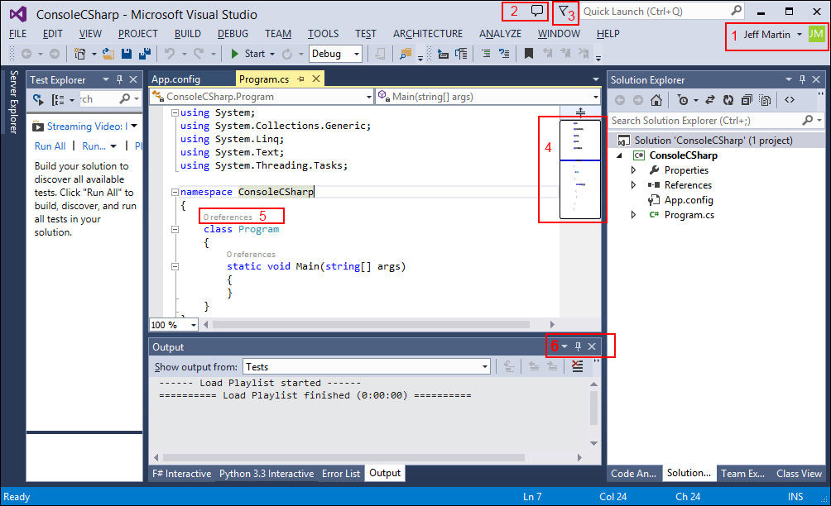Click the Find in Files toolbar icon

406,54
